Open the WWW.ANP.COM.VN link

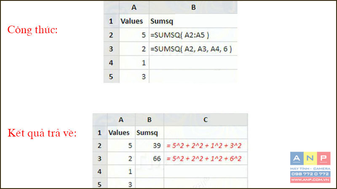point(310,180)
